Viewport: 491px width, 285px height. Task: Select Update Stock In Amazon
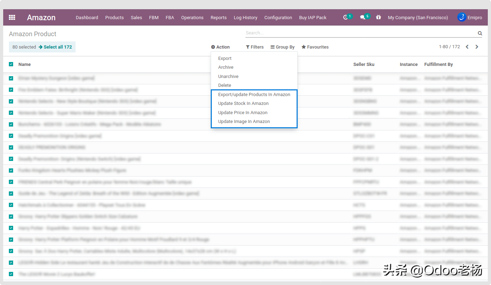pyautogui.click(x=243, y=103)
